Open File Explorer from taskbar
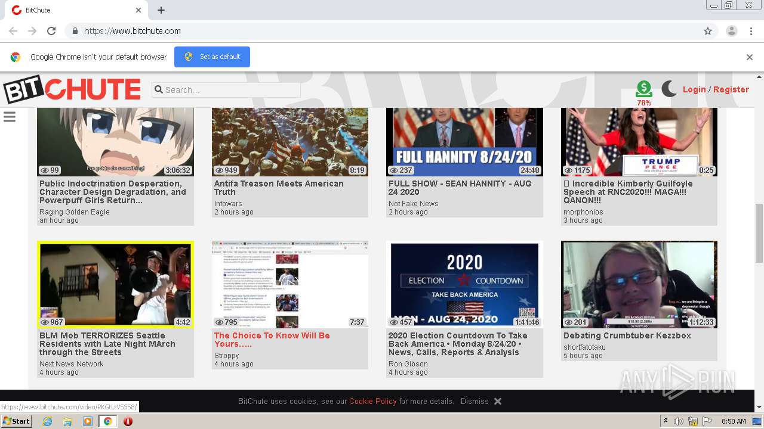This screenshot has width=764, height=429. [x=67, y=421]
